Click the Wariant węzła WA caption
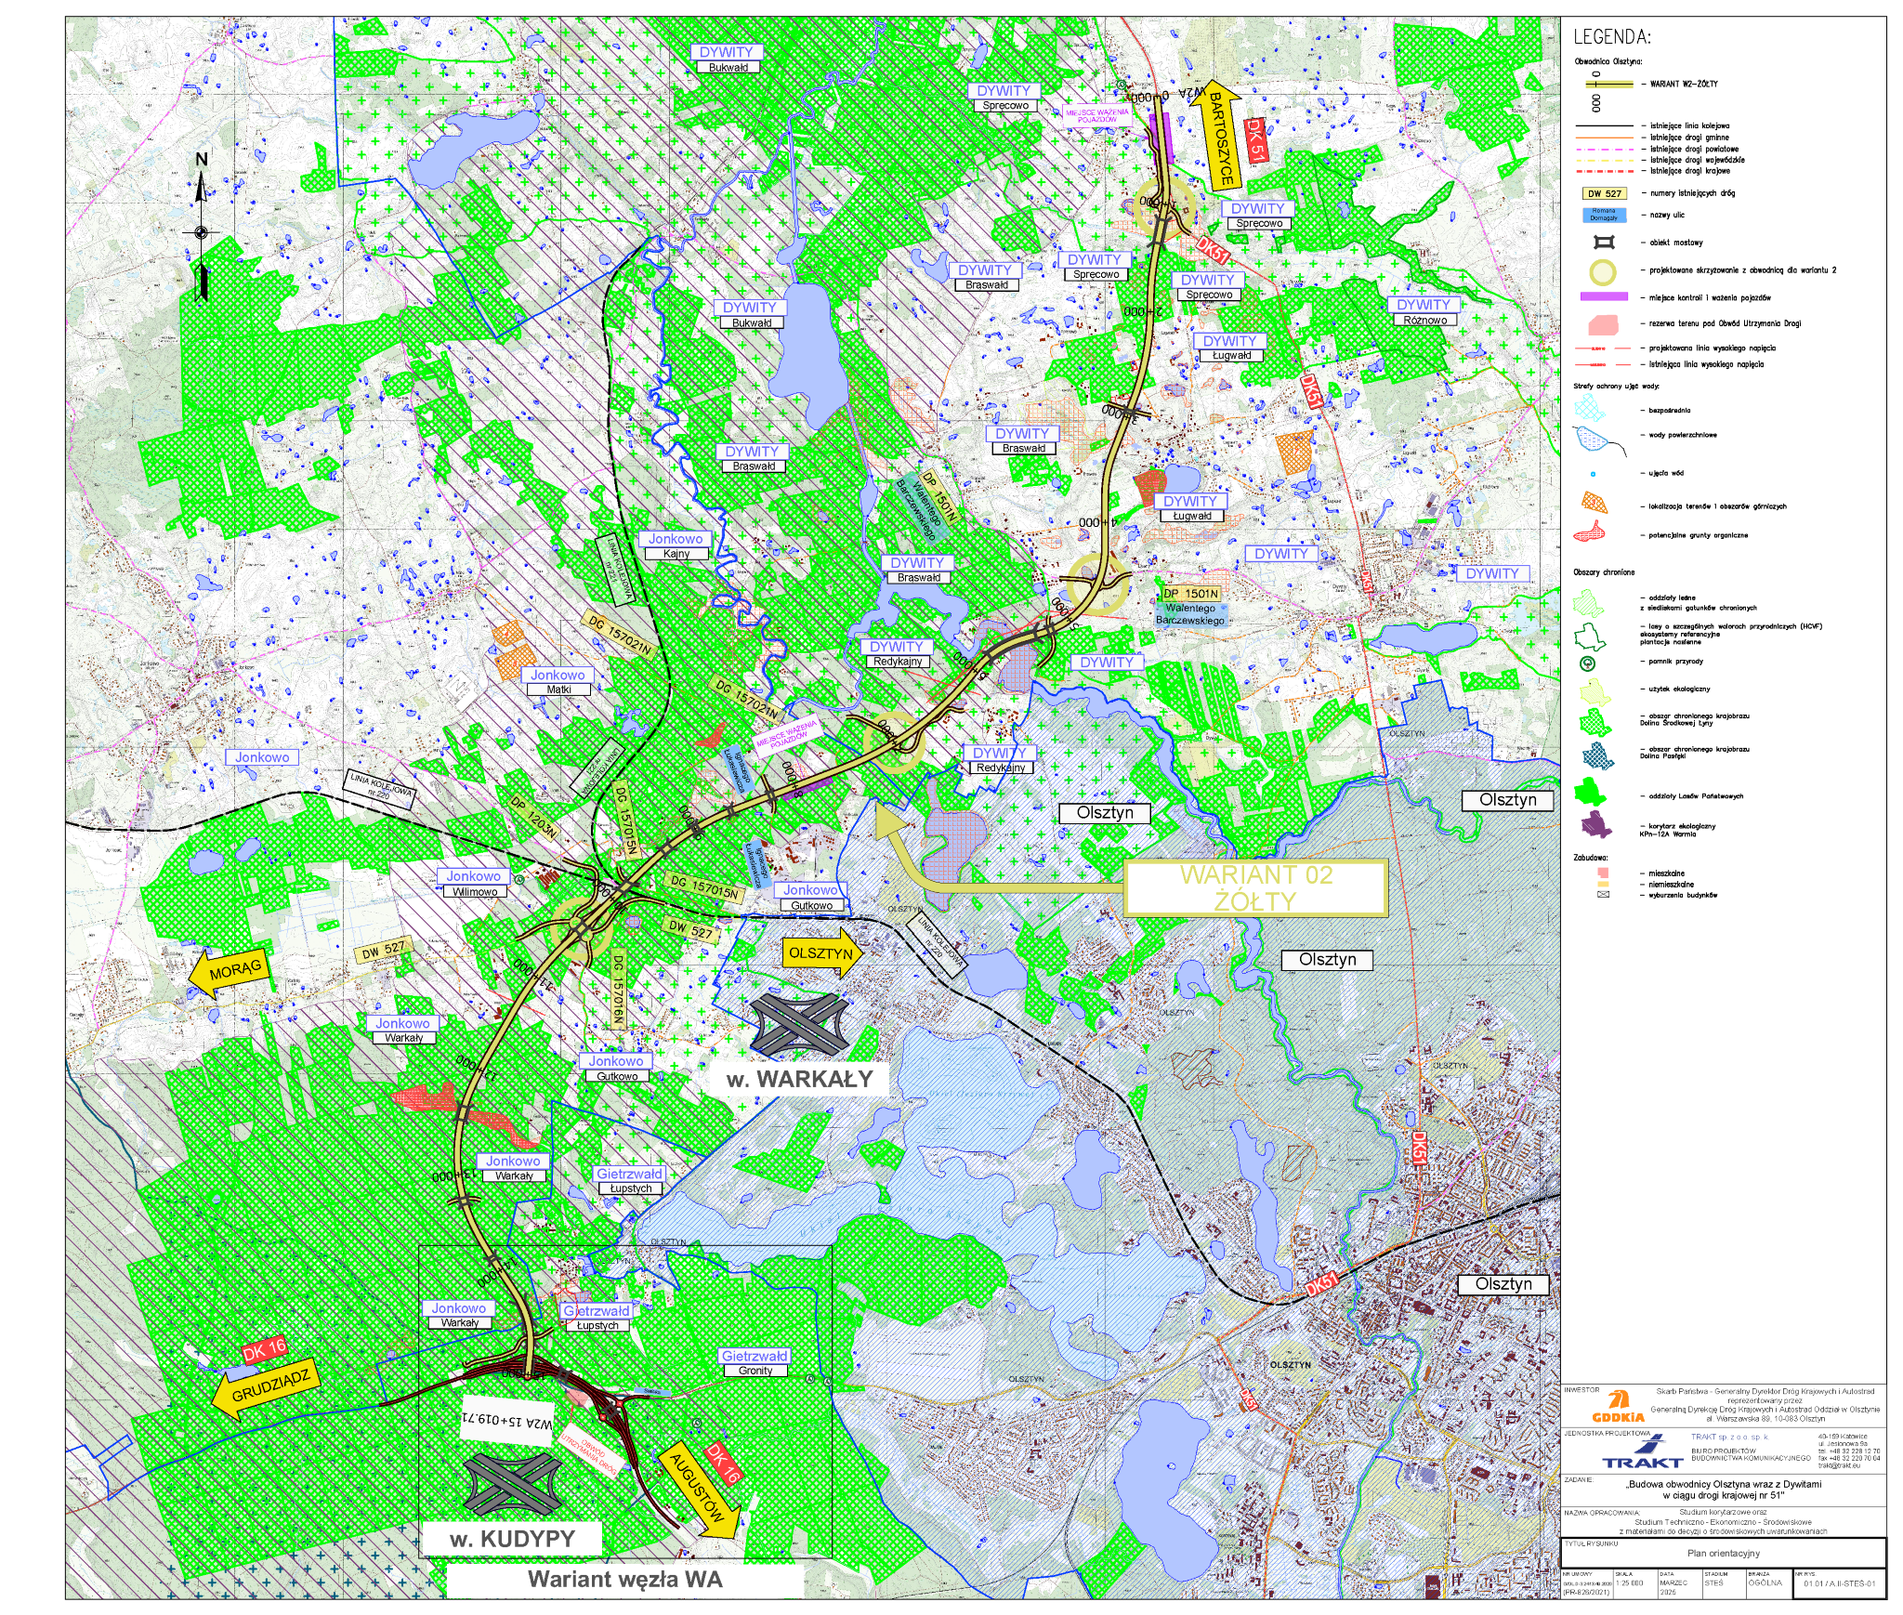The width and height of the screenshot is (1903, 1615). (x=624, y=1579)
